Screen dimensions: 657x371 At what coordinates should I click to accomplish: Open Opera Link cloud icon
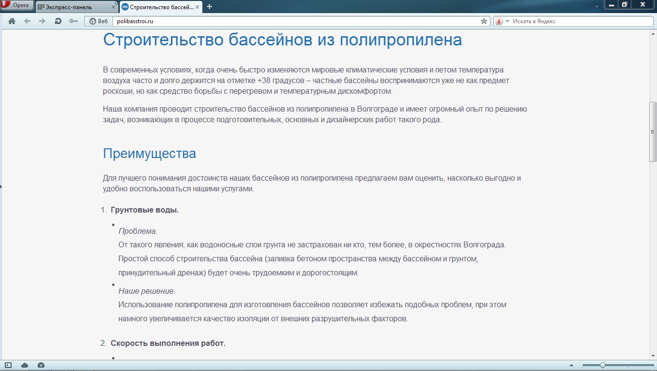(x=25, y=365)
